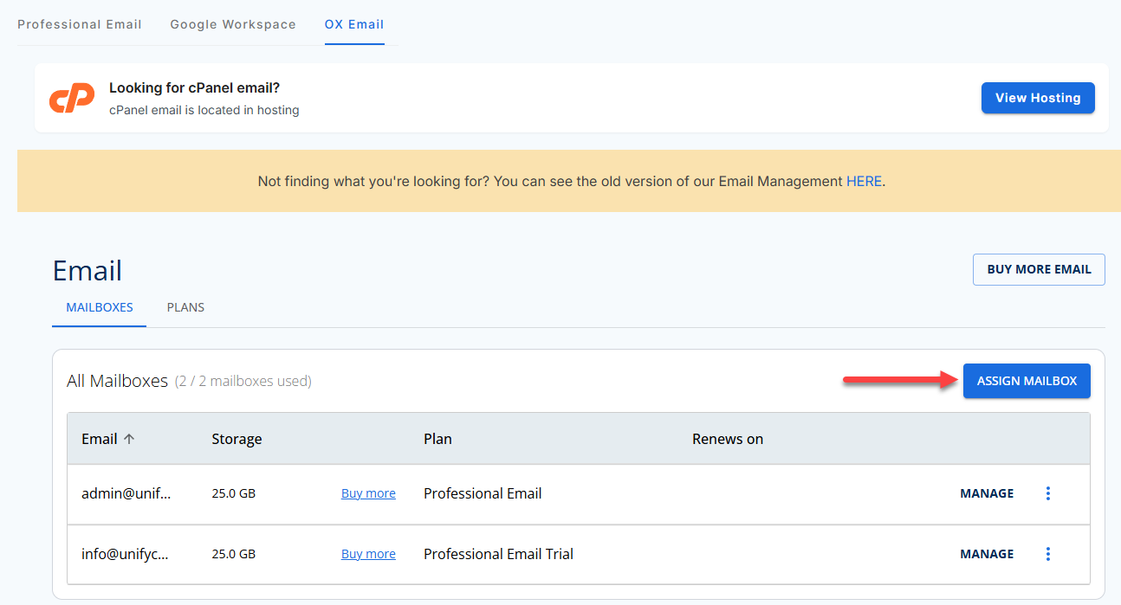
Task: Click the 25.0 GB storage value for info
Action: [x=233, y=554]
